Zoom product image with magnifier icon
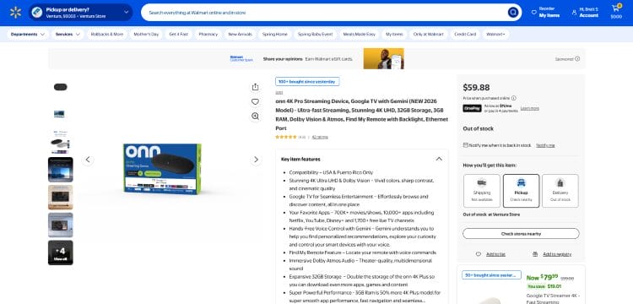The image size is (633, 304). (x=255, y=117)
